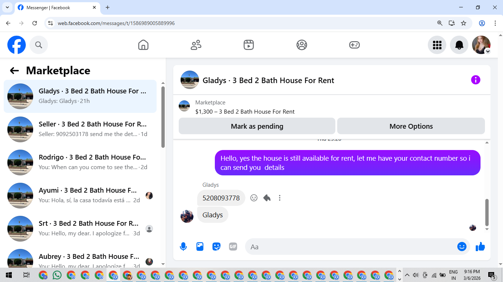Open the Video/Reels icon in top navigation
The height and width of the screenshot is (282, 503).
pos(249,45)
